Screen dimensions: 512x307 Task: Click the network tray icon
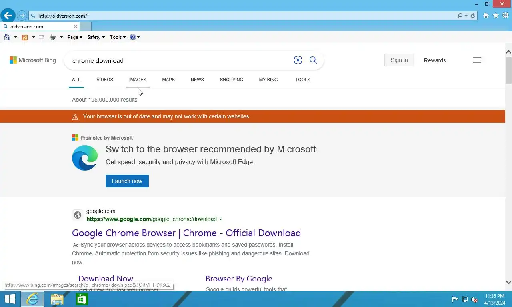[465, 299]
